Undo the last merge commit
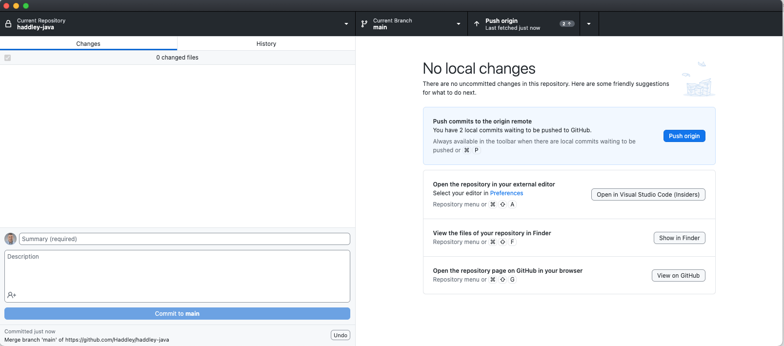Viewport: 784px width, 346px height. tap(340, 335)
